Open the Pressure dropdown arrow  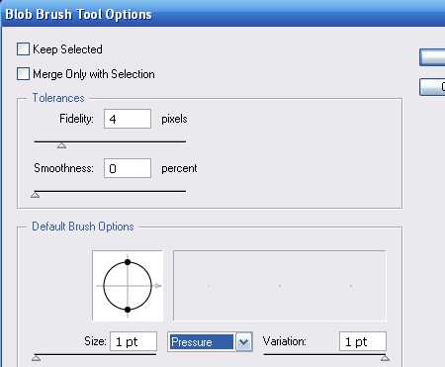point(244,342)
